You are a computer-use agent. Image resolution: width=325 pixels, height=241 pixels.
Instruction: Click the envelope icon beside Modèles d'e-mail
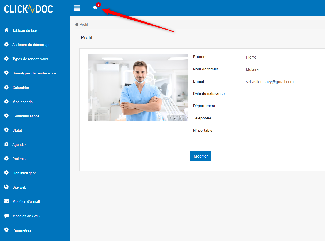pos(7,201)
